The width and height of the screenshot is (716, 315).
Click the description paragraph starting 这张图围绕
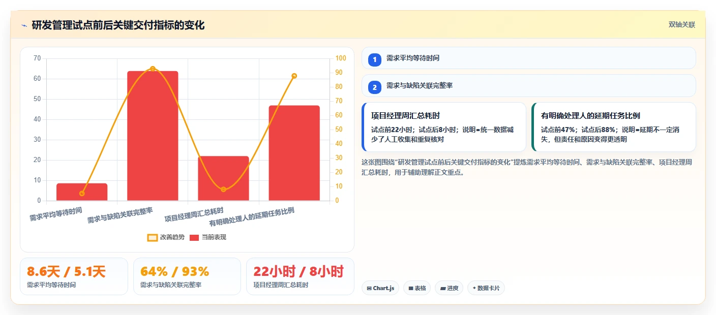[526, 167]
